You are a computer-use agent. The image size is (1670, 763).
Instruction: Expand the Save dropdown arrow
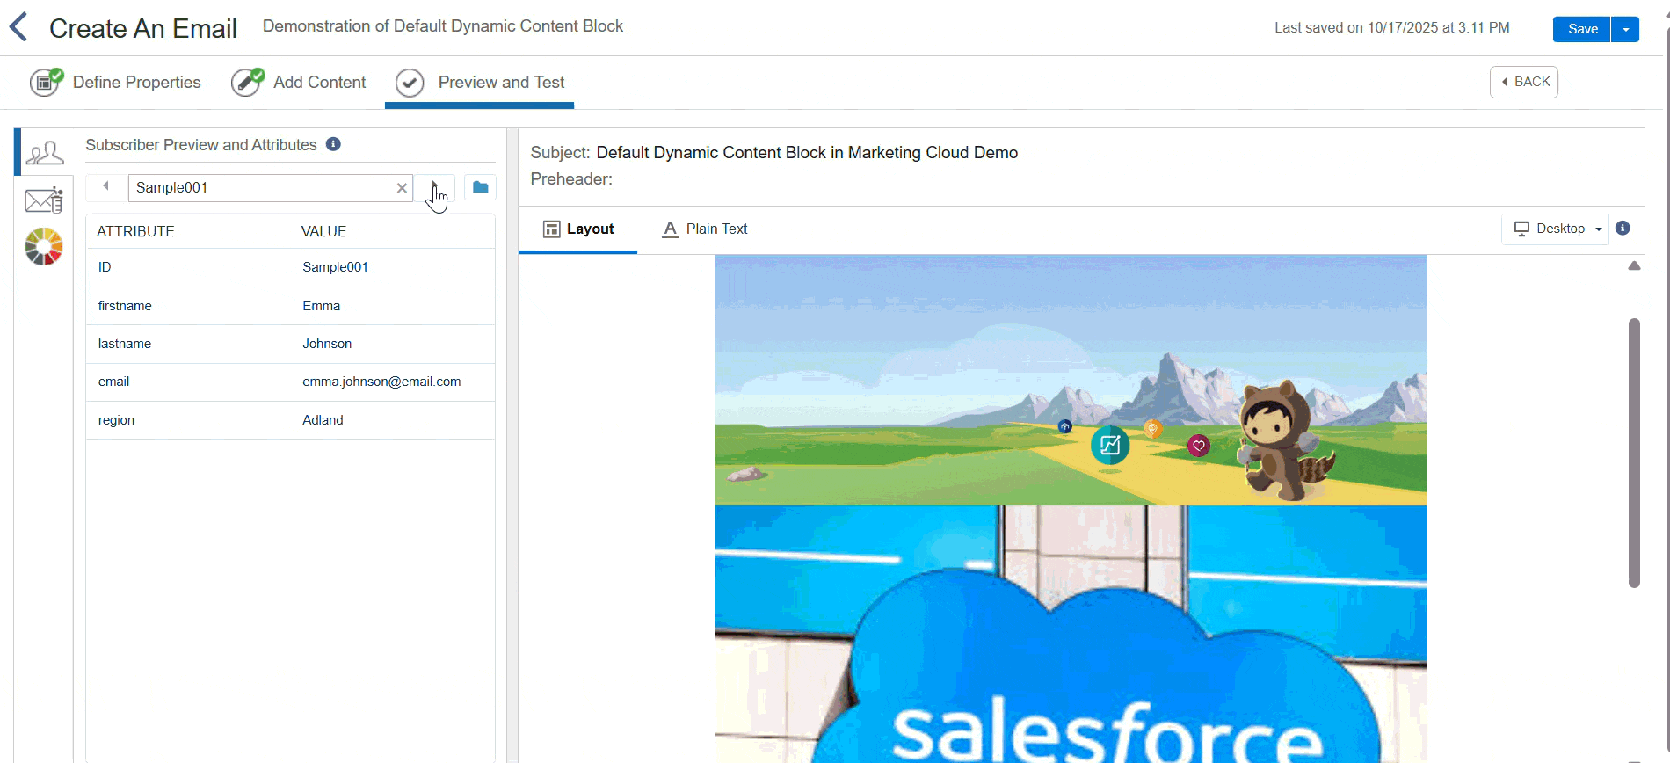point(1625,29)
